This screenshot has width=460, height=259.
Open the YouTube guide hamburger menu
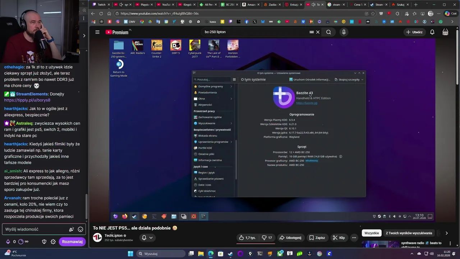pyautogui.click(x=97, y=32)
